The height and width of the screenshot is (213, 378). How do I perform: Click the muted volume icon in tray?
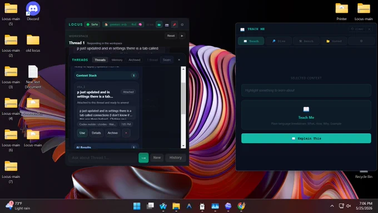click(349, 206)
